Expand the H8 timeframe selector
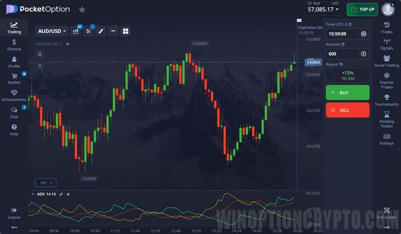This screenshot has width=401, height=234. click(x=45, y=182)
